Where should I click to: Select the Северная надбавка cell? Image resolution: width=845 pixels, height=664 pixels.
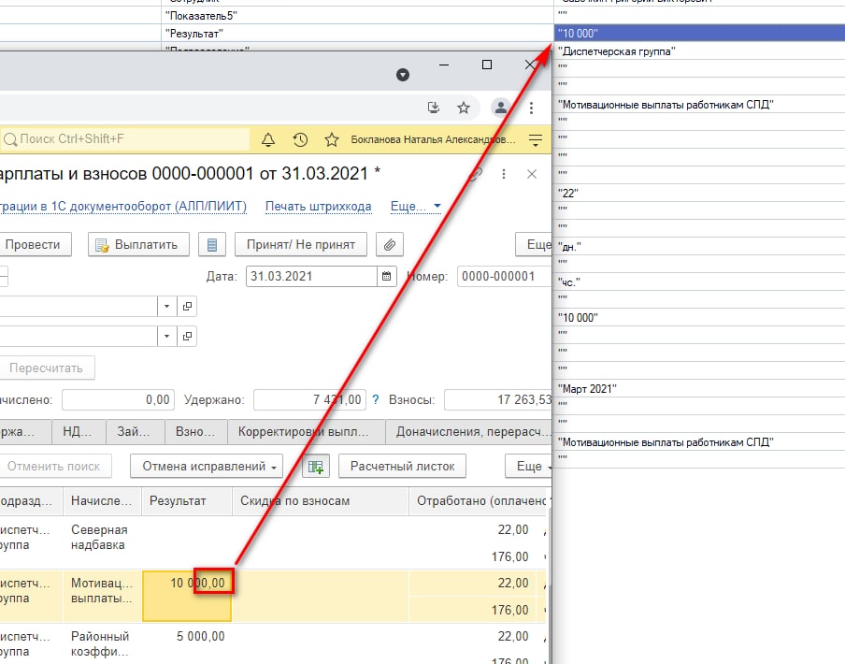[x=102, y=542]
